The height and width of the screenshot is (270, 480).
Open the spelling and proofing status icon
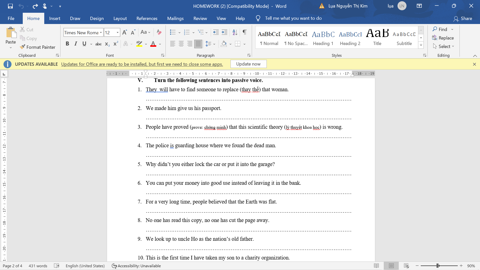click(57, 266)
